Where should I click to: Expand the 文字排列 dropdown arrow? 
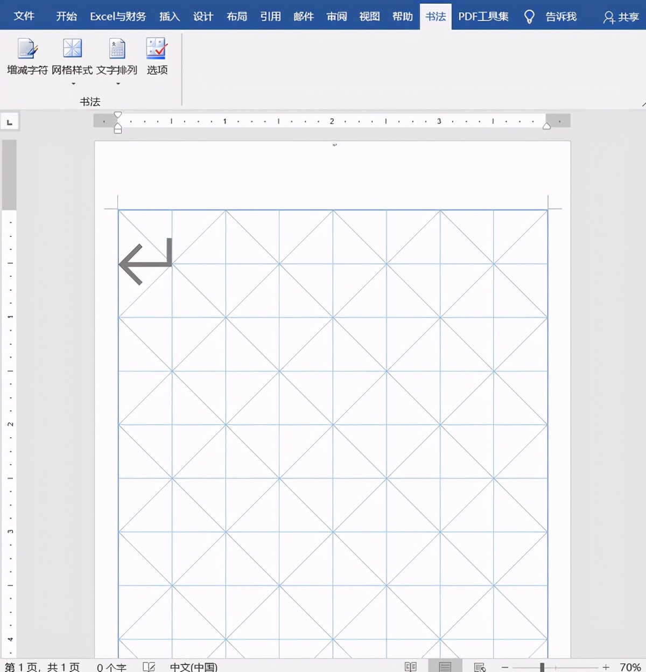tap(118, 84)
